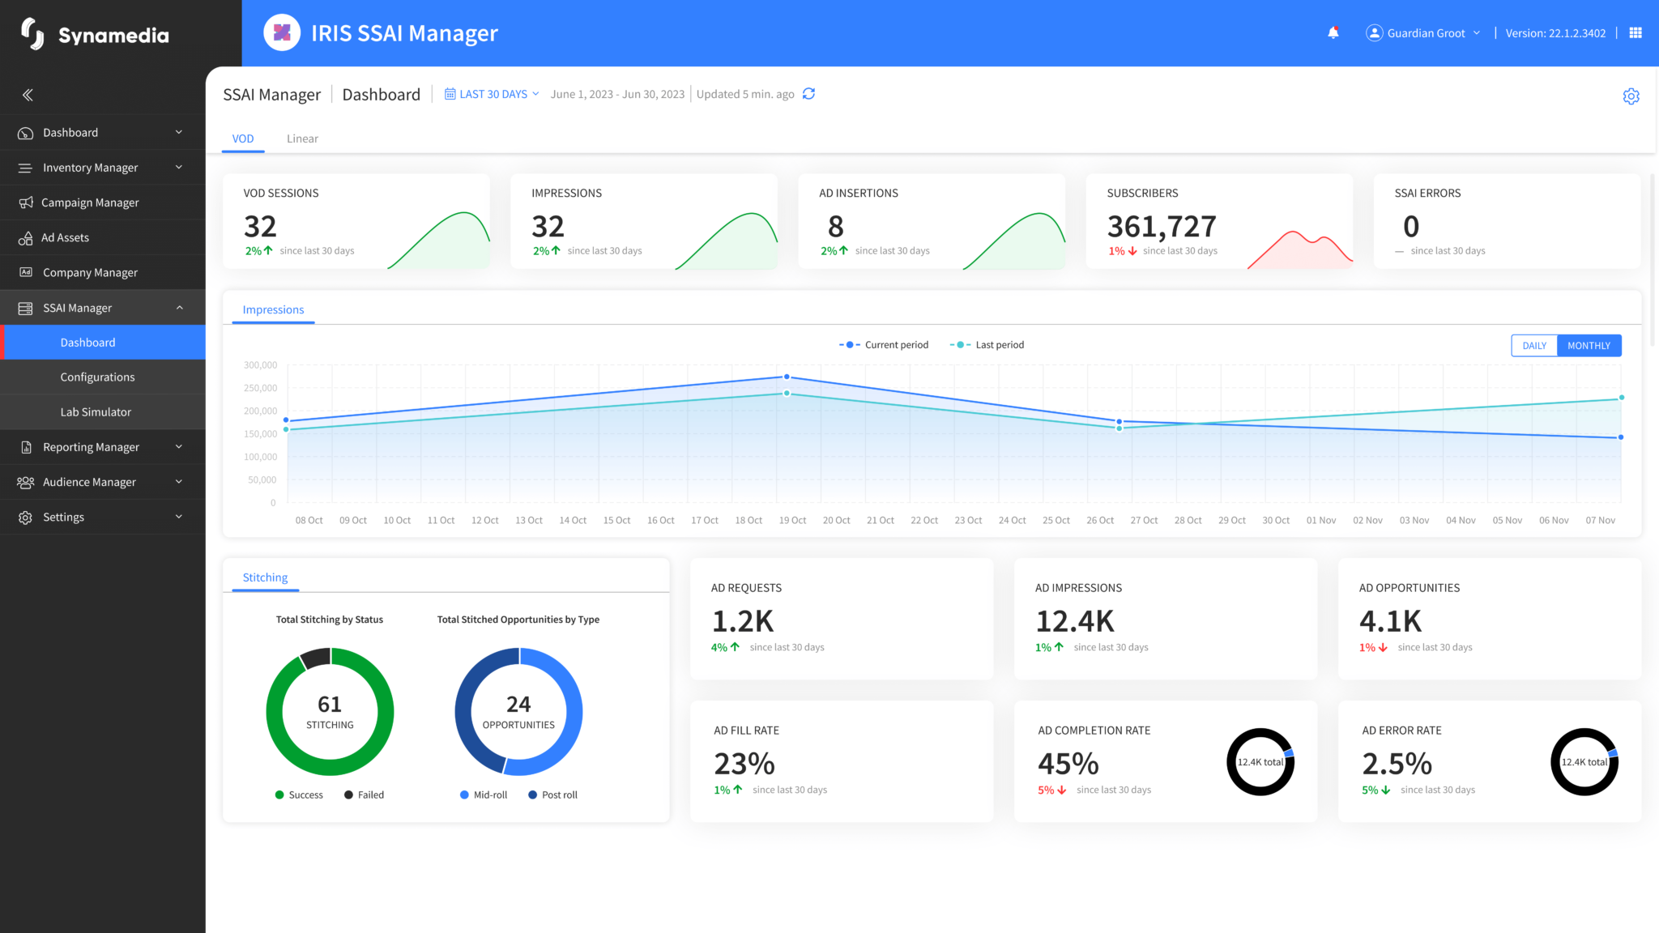
Task: Click the 19 Oct current period data point
Action: (x=787, y=377)
